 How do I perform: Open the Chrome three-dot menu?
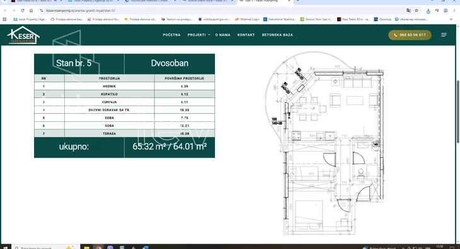(x=454, y=11)
